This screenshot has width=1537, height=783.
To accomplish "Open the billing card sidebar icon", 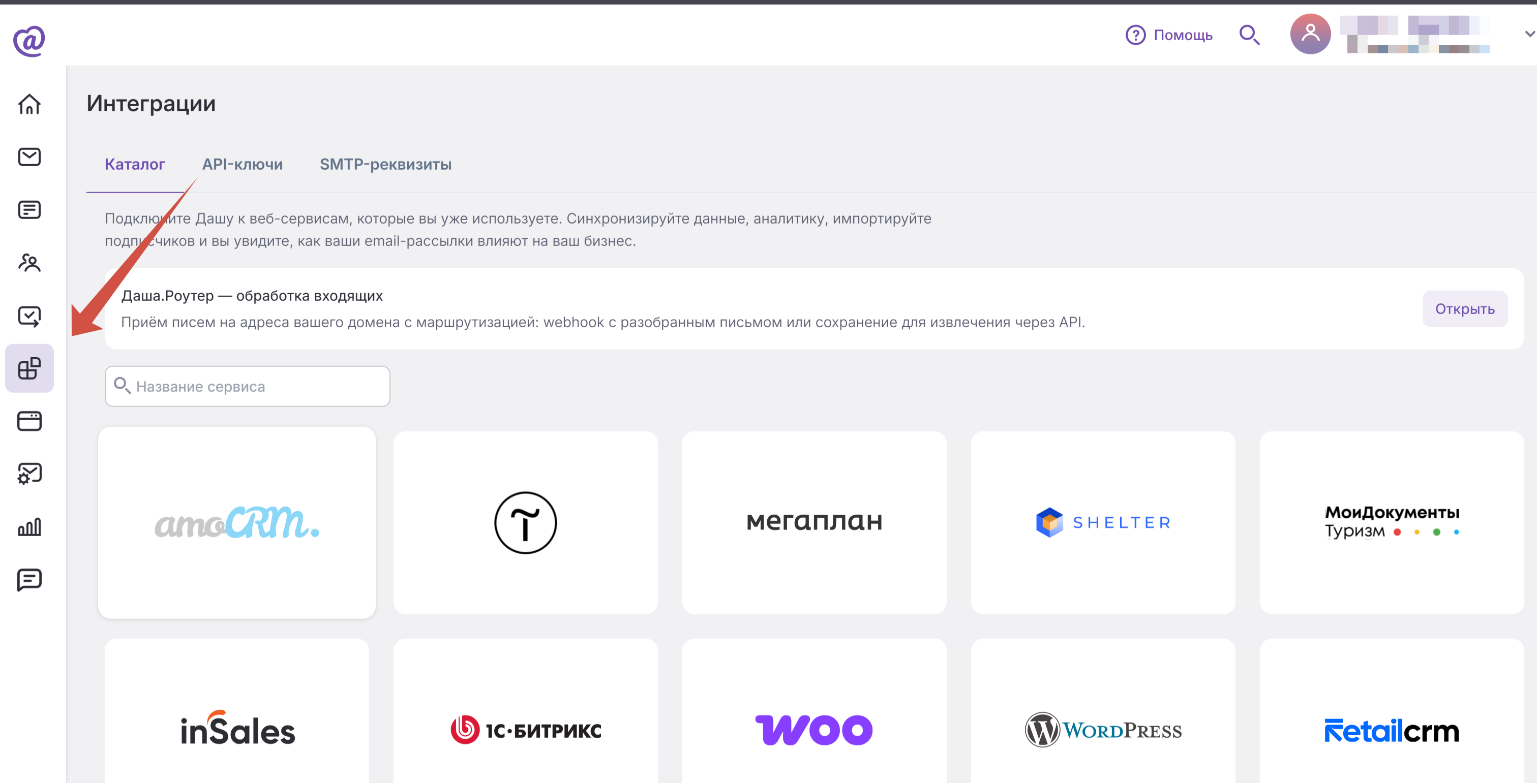I will point(29,421).
